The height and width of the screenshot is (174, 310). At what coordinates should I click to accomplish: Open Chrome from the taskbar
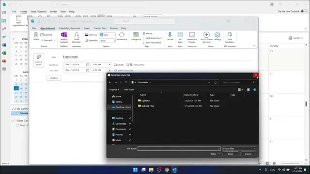(167, 170)
